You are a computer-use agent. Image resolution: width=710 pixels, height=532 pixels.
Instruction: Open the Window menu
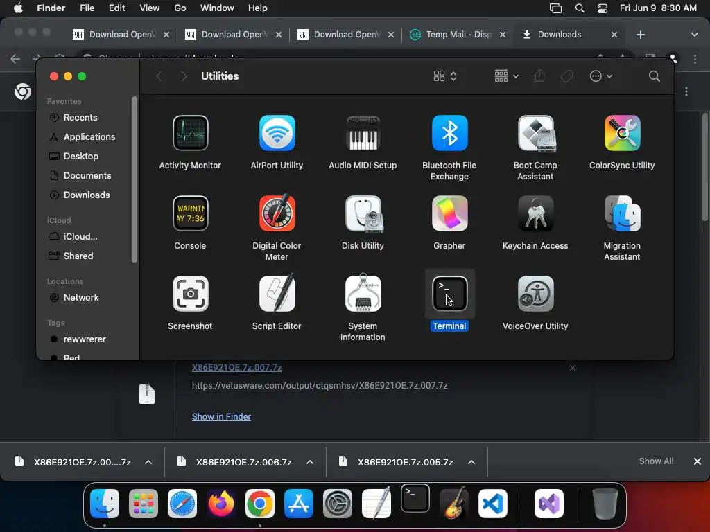coord(217,8)
